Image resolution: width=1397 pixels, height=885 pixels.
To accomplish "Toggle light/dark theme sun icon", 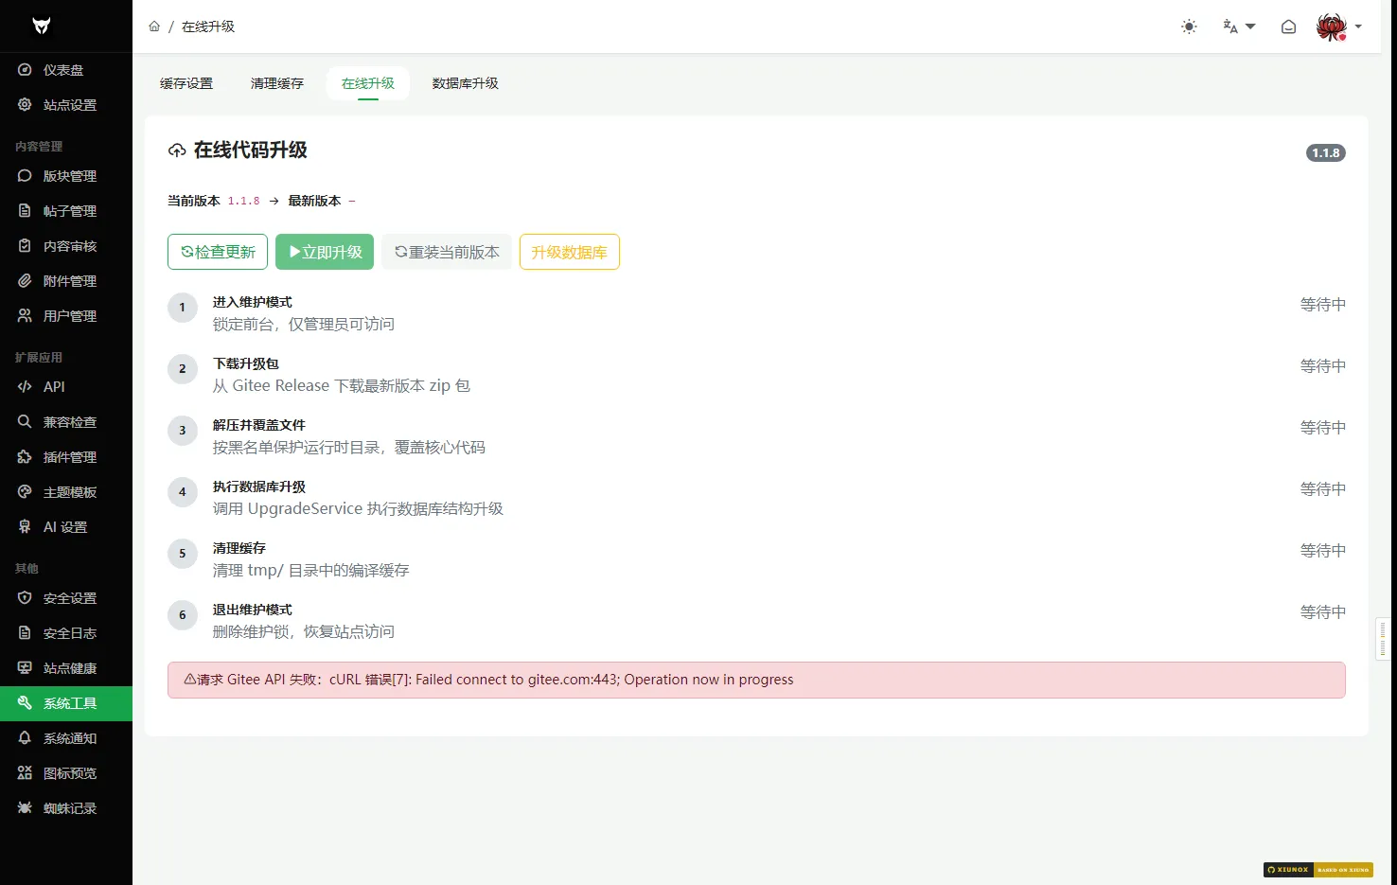I will (x=1189, y=27).
